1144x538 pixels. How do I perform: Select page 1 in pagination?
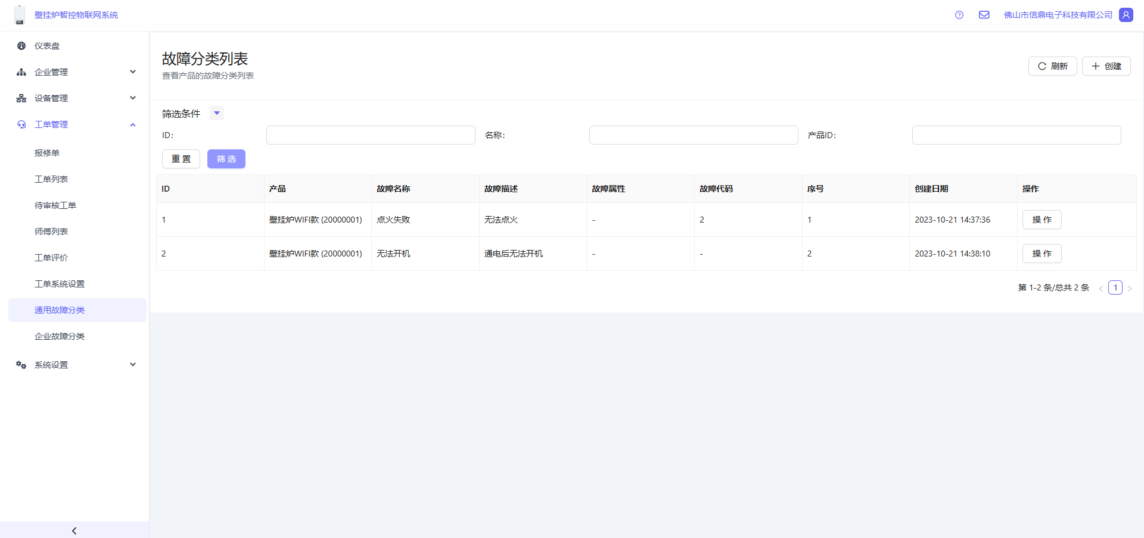(x=1115, y=287)
